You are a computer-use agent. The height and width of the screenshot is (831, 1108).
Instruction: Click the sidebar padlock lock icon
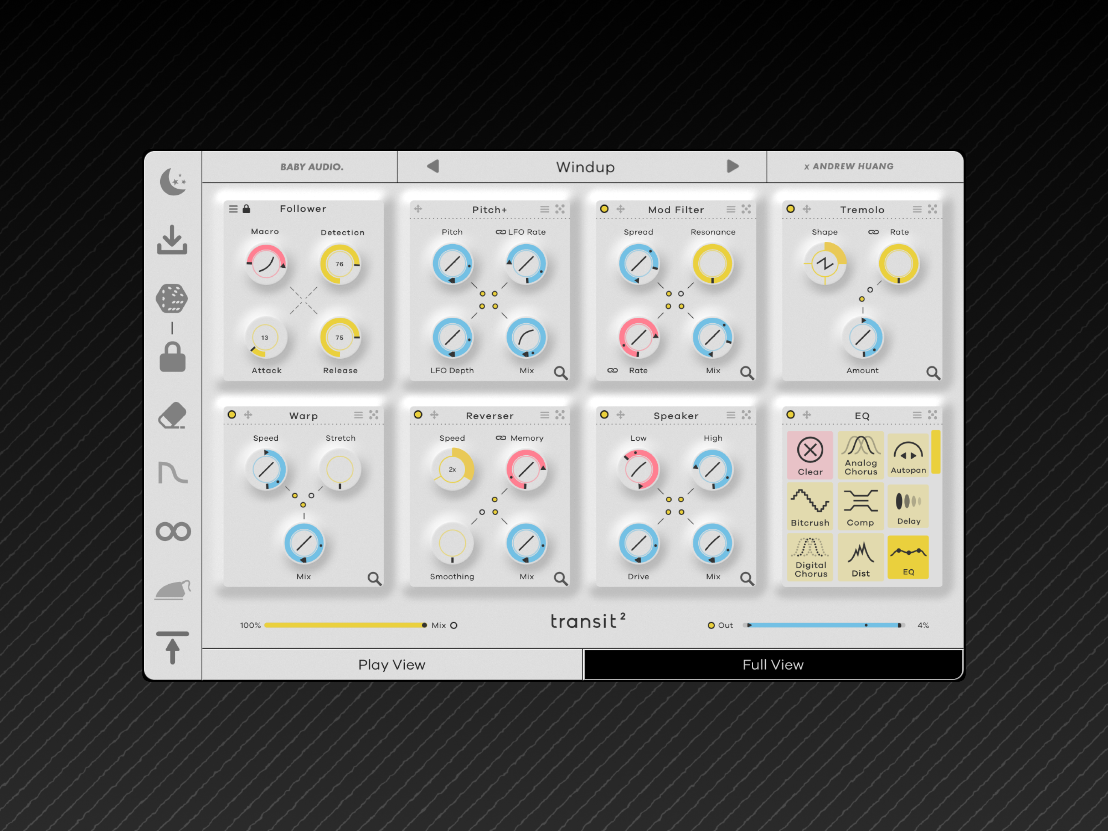tap(172, 357)
